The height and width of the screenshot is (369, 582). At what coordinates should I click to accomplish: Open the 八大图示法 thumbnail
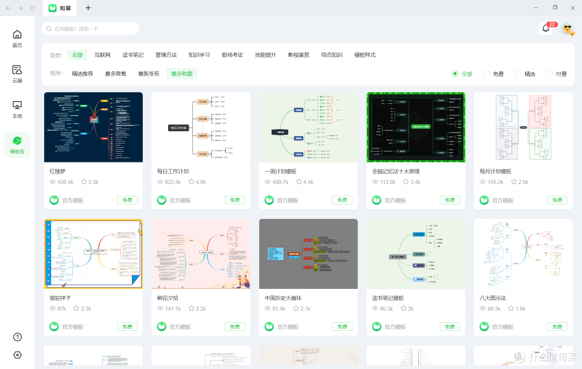(x=523, y=254)
